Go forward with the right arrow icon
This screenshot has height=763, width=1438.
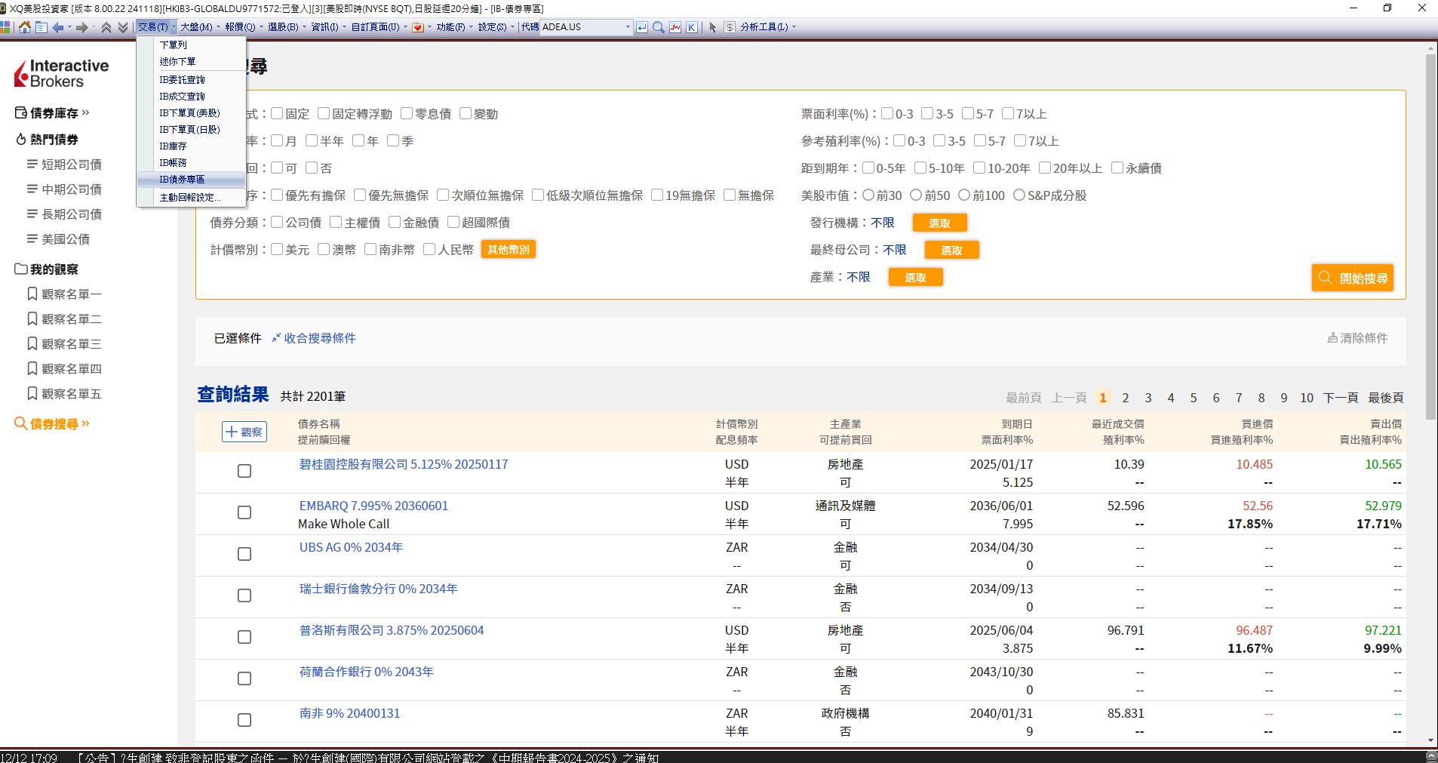click(x=81, y=27)
